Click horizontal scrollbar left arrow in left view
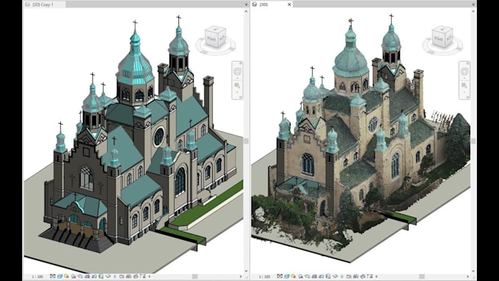 pyautogui.click(x=149, y=277)
